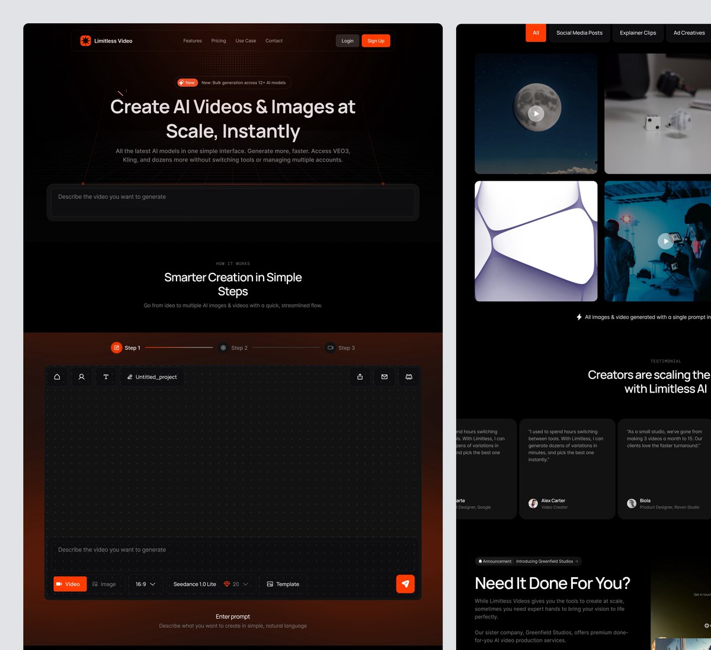
Task: Click the lightning bolt icon under gallery
Action: click(579, 317)
